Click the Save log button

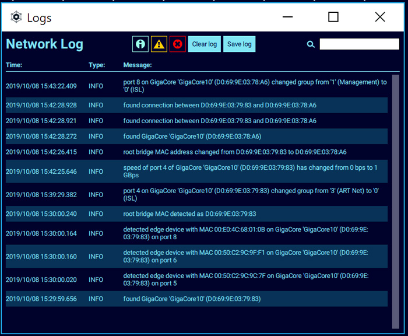(x=239, y=44)
